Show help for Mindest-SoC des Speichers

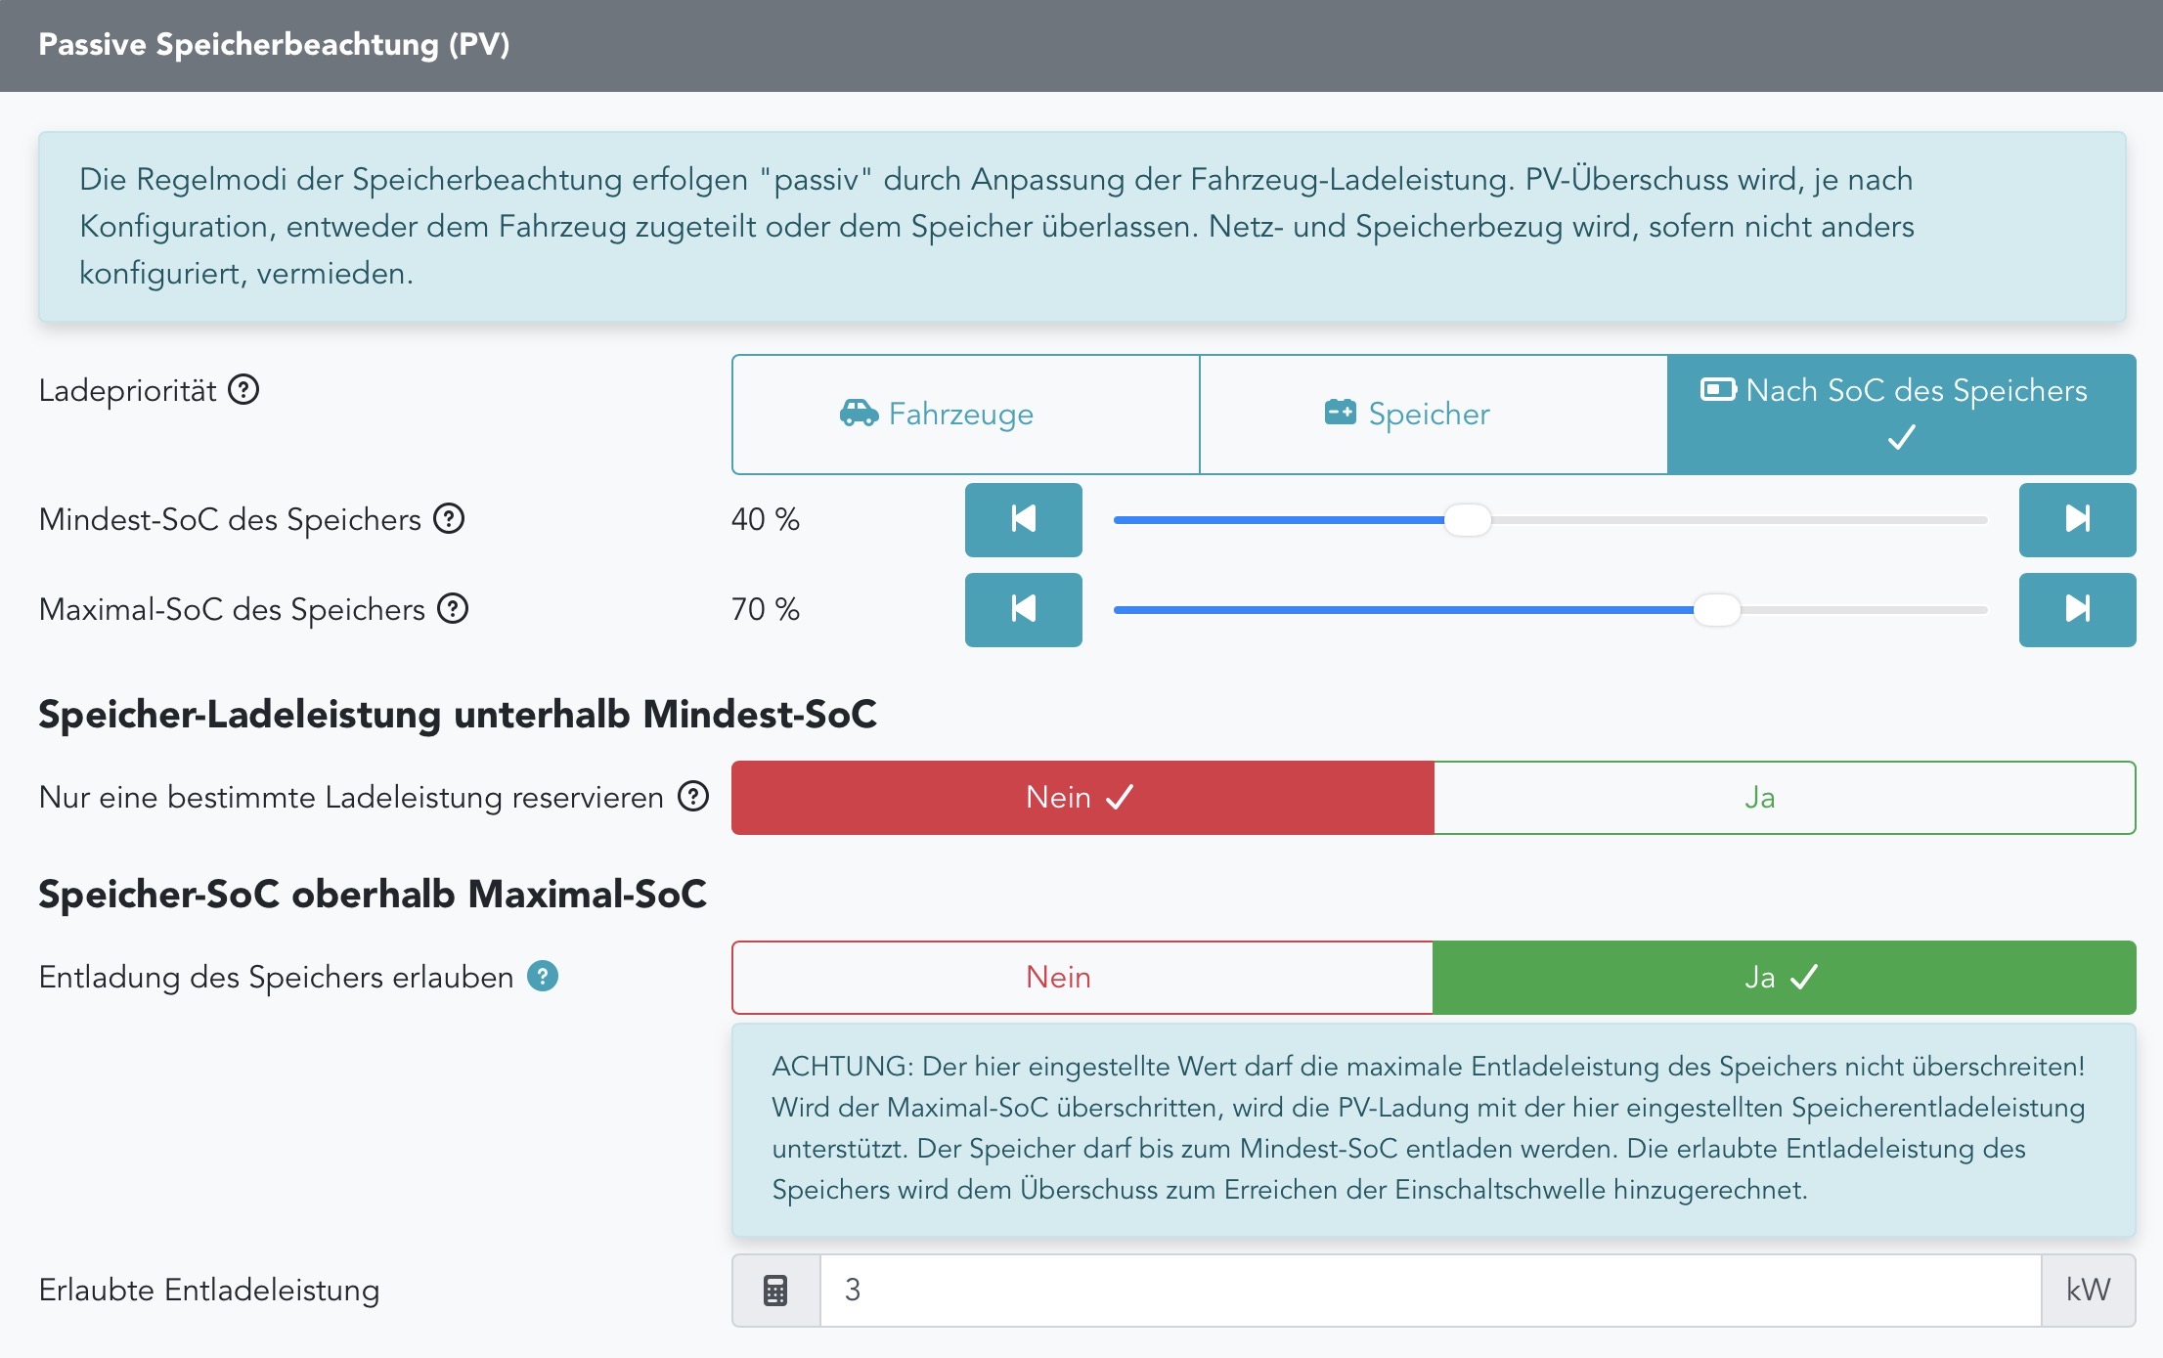[x=449, y=518]
